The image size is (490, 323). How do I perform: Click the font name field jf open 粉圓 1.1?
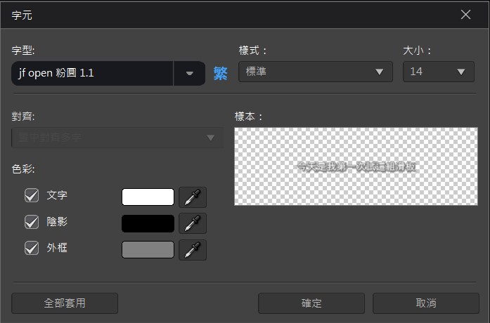tap(92, 73)
